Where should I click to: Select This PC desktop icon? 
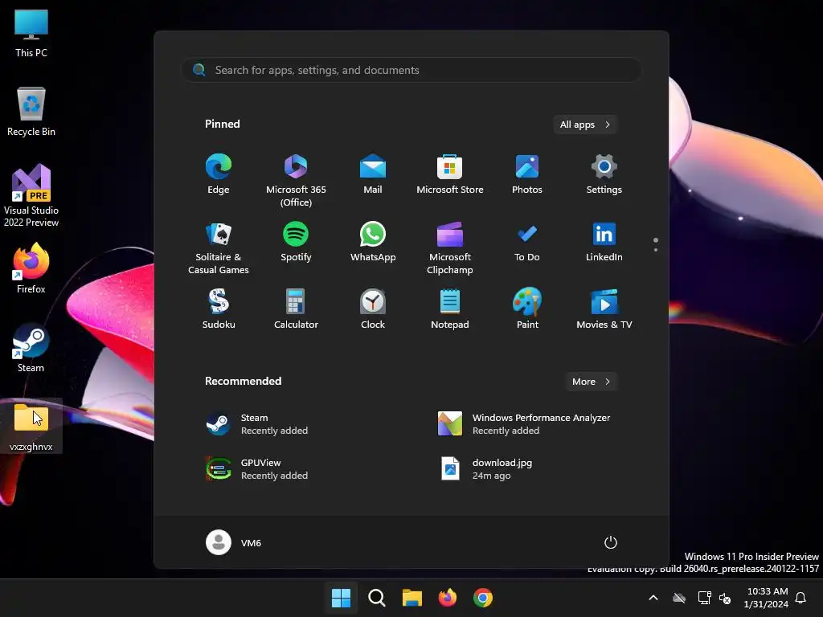31,32
